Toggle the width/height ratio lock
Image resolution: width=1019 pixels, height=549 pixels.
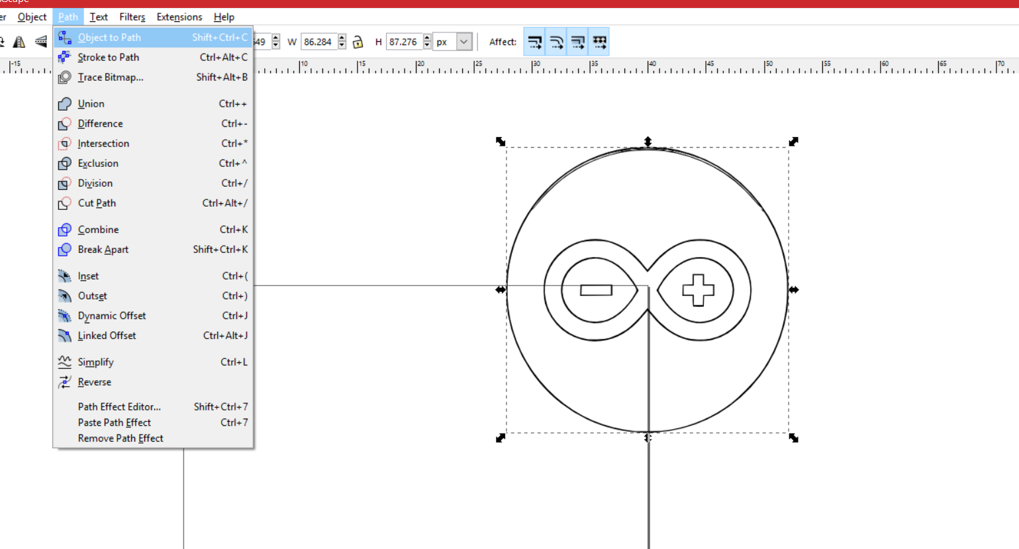358,41
